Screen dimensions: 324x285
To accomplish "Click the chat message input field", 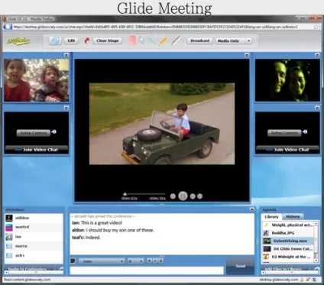I will click(147, 270).
